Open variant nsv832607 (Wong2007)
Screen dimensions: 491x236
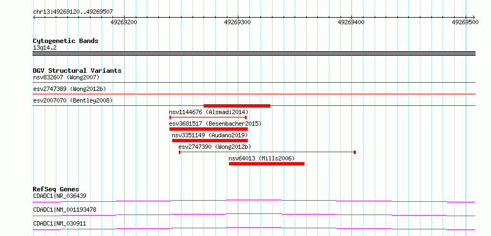[x=66, y=77]
